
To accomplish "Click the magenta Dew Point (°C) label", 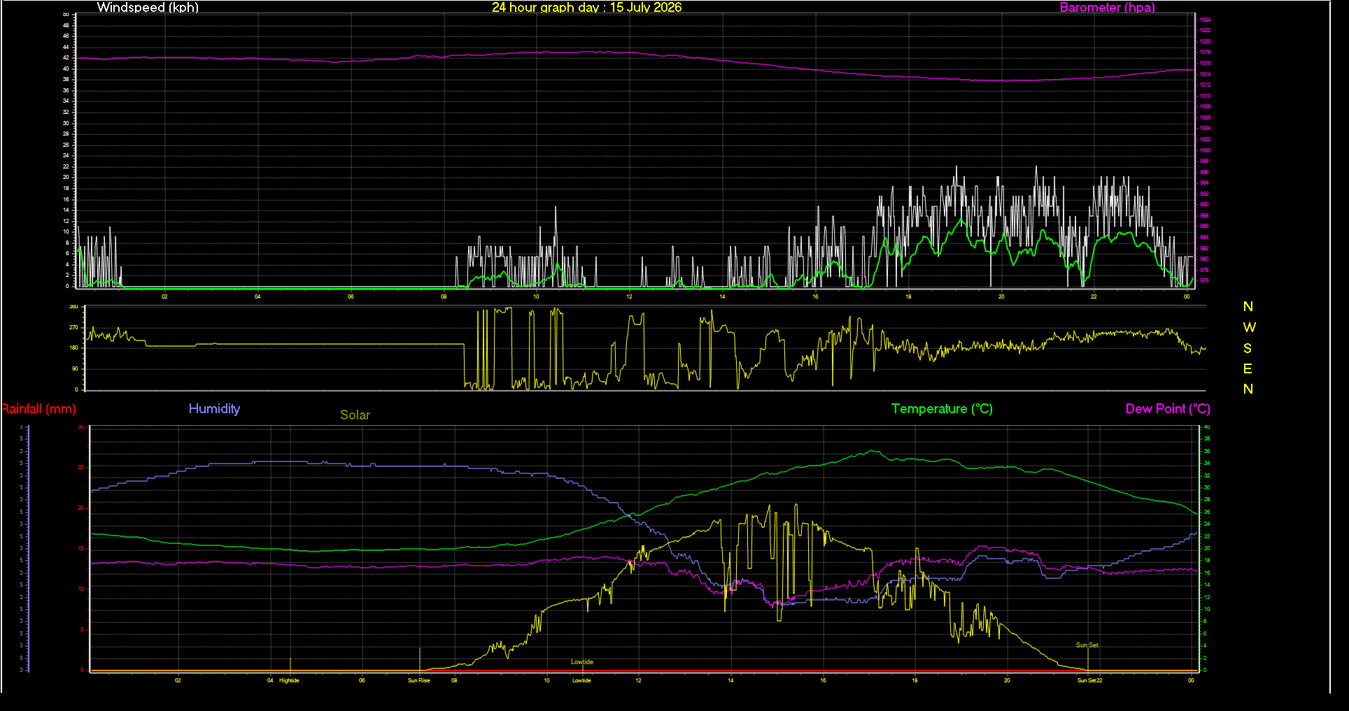I will click(1168, 409).
